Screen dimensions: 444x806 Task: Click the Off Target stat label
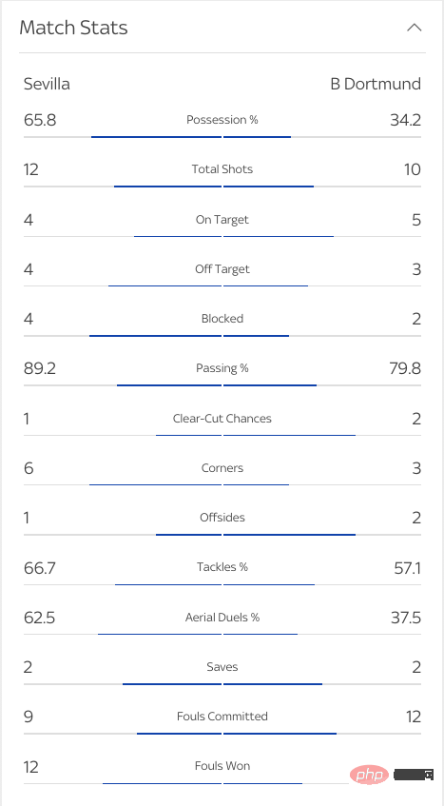coord(222,269)
